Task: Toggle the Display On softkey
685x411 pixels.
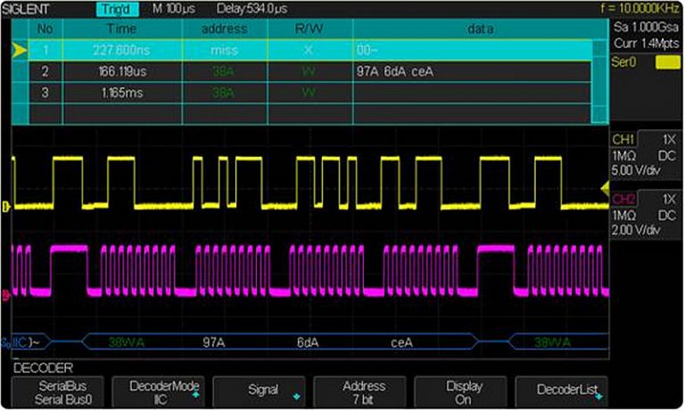Action: [463, 393]
